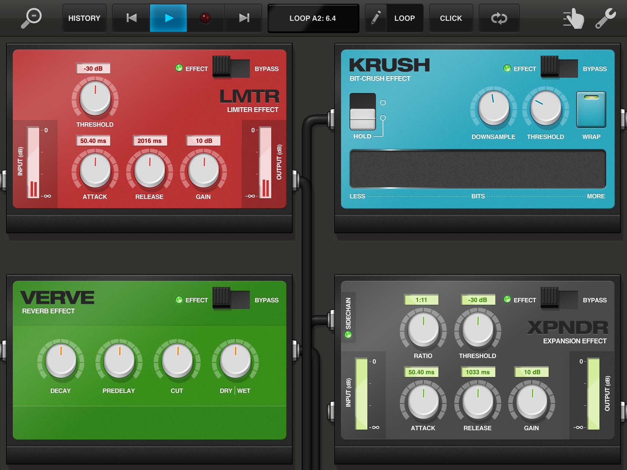Tap the pointing hand touch icon
This screenshot has width=627, height=470.
[x=574, y=19]
